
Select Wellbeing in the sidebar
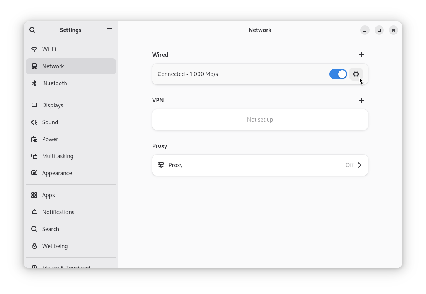tap(55, 246)
